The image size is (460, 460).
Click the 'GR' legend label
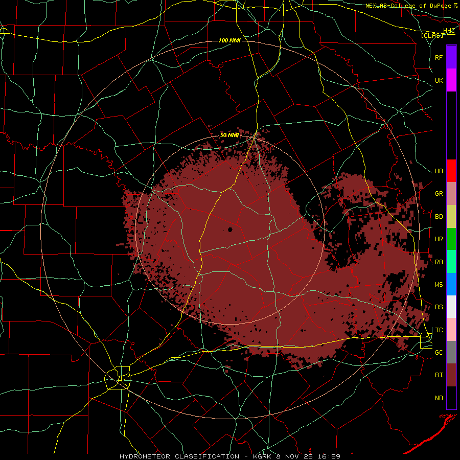(x=439, y=194)
